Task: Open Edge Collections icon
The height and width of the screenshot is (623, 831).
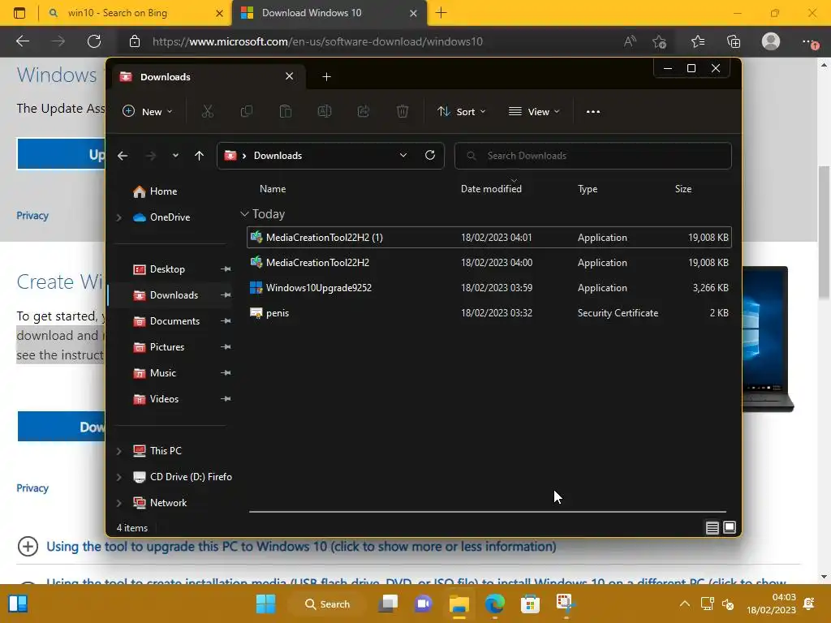Action: point(734,41)
